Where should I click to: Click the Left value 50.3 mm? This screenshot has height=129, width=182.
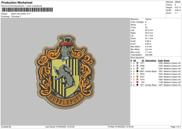click(x=149, y=30)
